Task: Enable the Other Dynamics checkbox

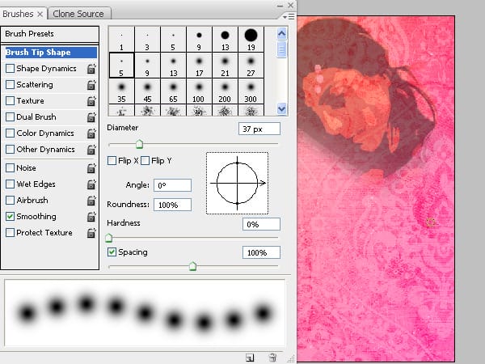Action: point(10,149)
